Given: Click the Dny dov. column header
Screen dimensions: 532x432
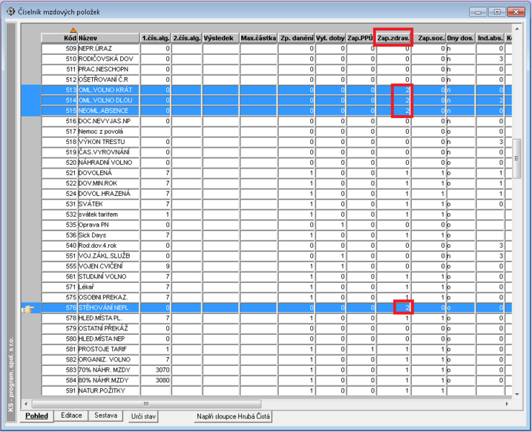Looking at the screenshot, I should click(x=461, y=38).
